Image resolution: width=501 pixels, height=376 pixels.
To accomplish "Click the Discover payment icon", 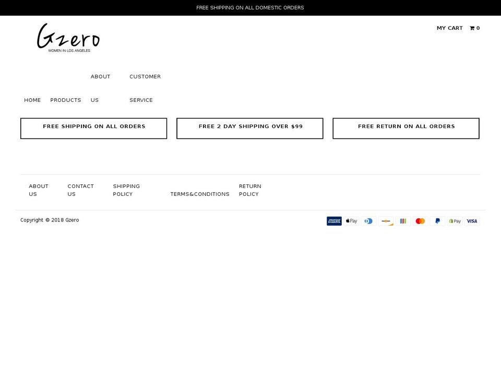I will [386, 221].
